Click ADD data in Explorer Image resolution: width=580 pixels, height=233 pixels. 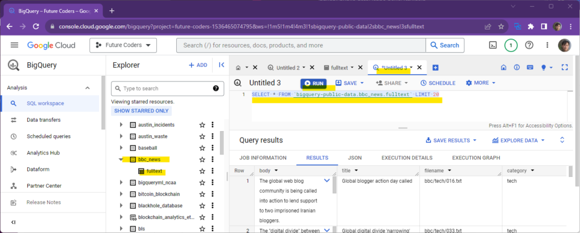pos(198,65)
